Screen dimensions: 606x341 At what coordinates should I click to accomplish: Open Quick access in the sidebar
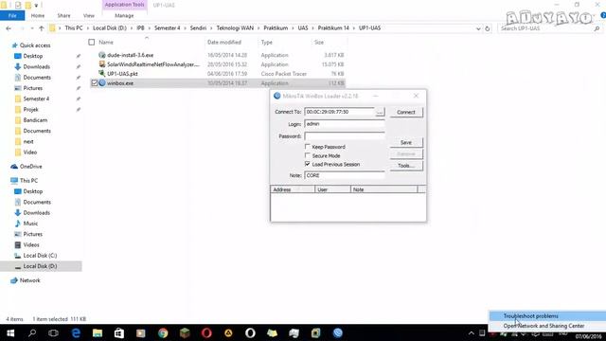coord(35,45)
